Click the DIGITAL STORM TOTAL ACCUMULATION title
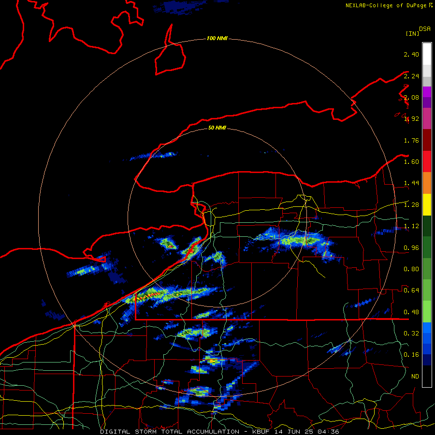Image resolution: width=435 pixels, height=435 pixels. coord(170,432)
